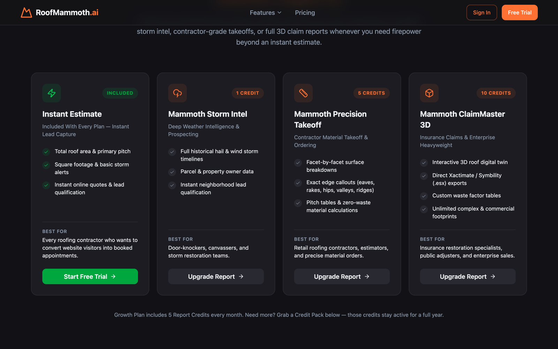Click the Features chevron arrow

pos(279,13)
